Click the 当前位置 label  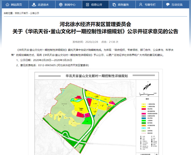point(9,13)
